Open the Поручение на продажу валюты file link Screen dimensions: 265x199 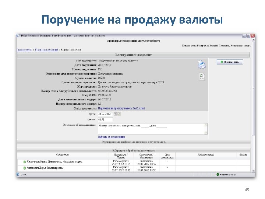[121, 108]
